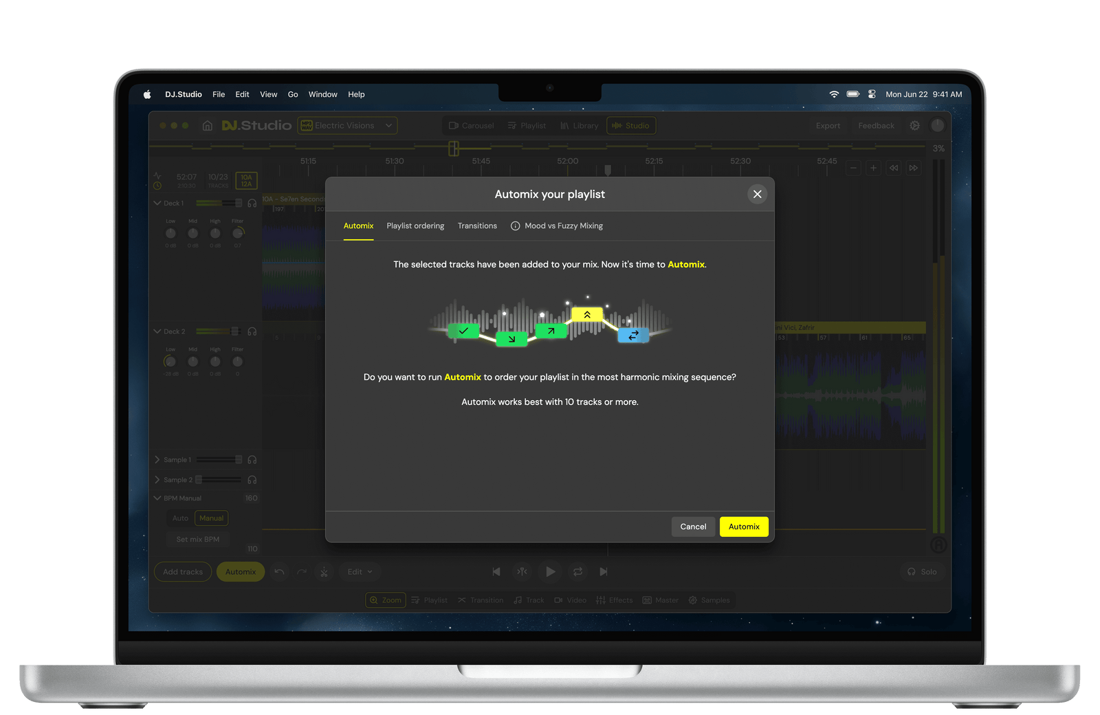
Task: Toggle Deck 1 headphone cue icon
Action: (x=252, y=203)
